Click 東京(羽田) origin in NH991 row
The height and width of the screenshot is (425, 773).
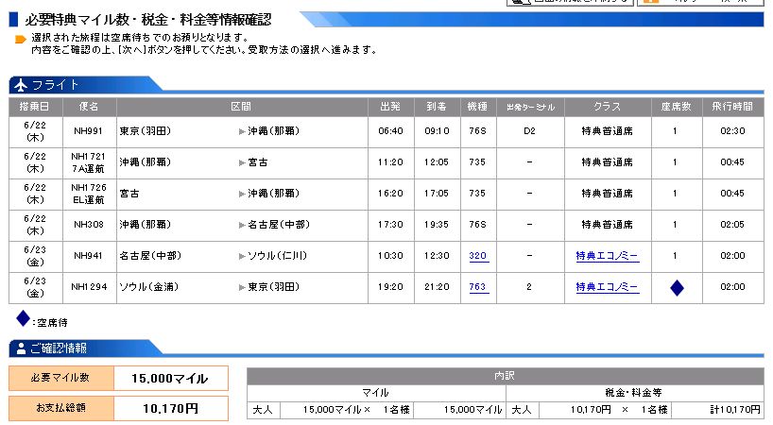146,131
